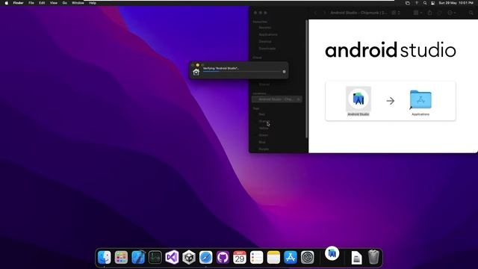Screen dimensions: 478x269
Task: Open System Preferences in the dock
Action: click(x=307, y=257)
